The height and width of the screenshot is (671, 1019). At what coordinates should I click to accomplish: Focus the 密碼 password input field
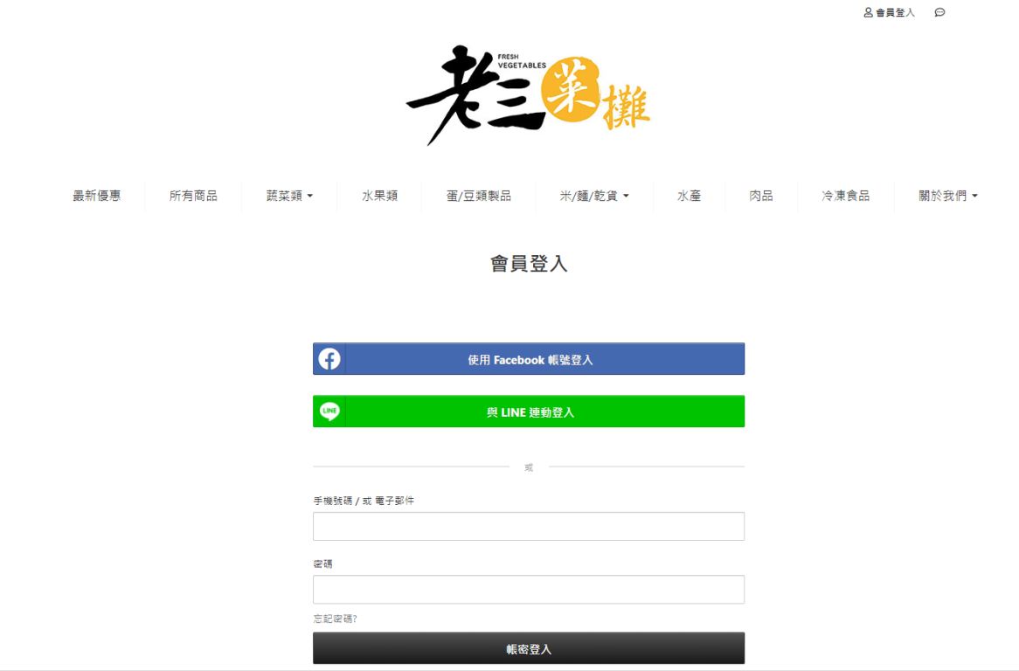click(529, 589)
